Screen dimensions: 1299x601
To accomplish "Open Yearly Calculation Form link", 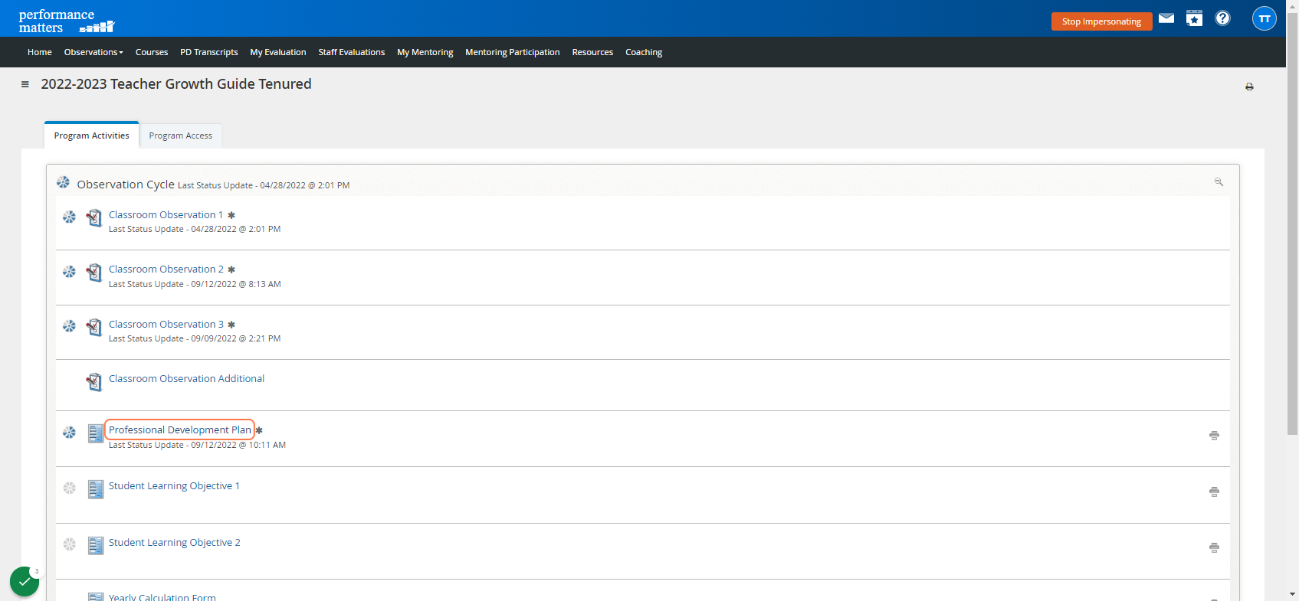I will (x=162, y=596).
